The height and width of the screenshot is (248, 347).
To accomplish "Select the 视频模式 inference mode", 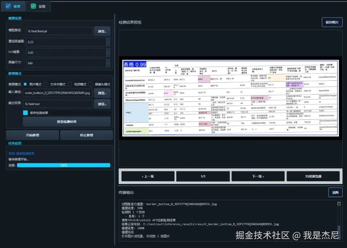I will click(x=70, y=84).
